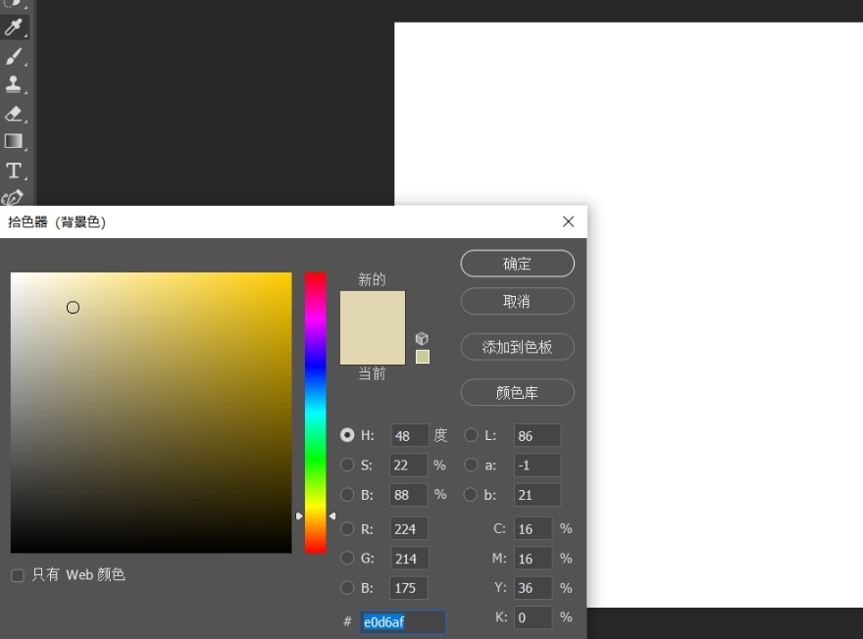Select the Clone Stamp tool
This screenshot has height=639, width=863.
pyautogui.click(x=15, y=84)
